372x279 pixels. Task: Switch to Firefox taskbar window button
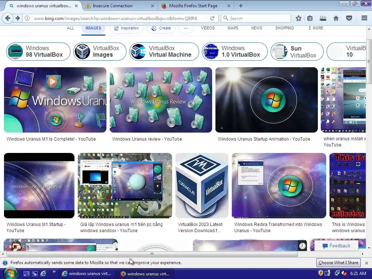tap(145, 274)
